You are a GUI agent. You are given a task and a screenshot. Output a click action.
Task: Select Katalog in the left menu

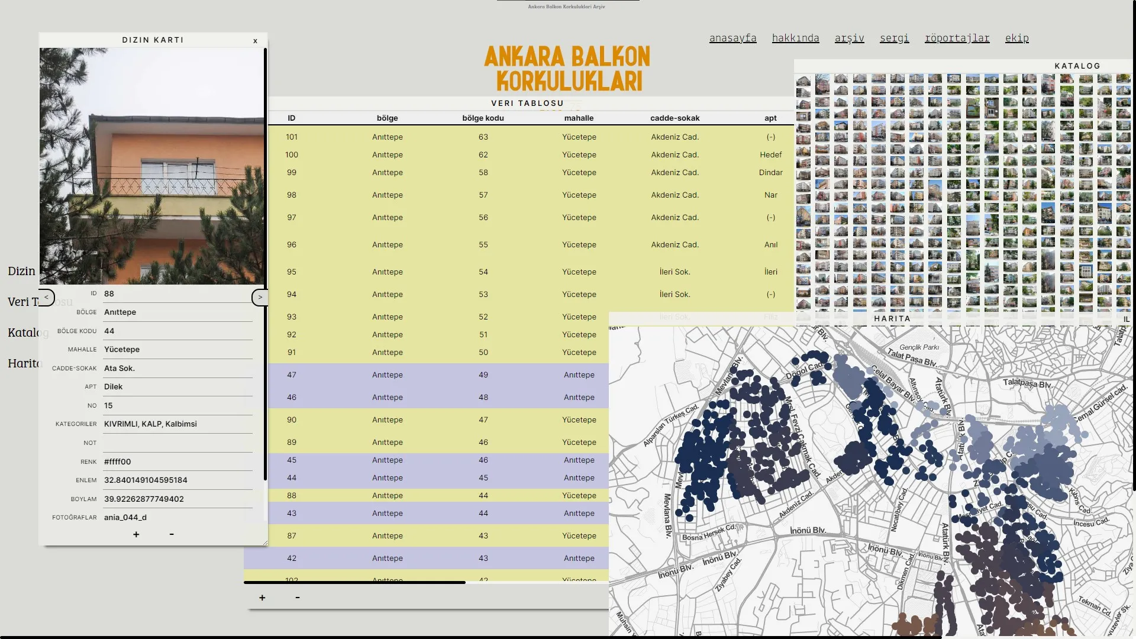point(24,333)
